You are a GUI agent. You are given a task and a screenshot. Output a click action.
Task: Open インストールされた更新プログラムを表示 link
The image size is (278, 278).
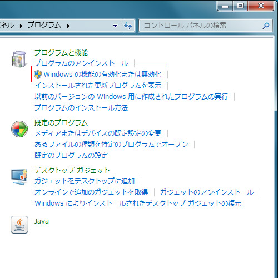click(98, 86)
